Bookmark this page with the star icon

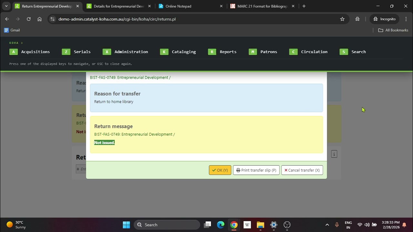pos(342,19)
